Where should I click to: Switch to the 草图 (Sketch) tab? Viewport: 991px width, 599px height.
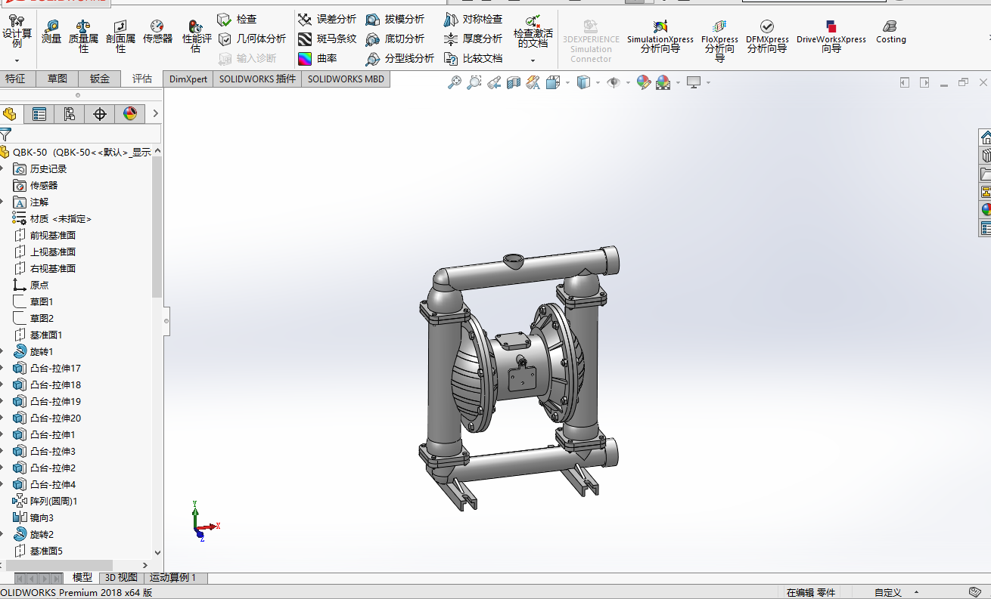tap(57, 79)
